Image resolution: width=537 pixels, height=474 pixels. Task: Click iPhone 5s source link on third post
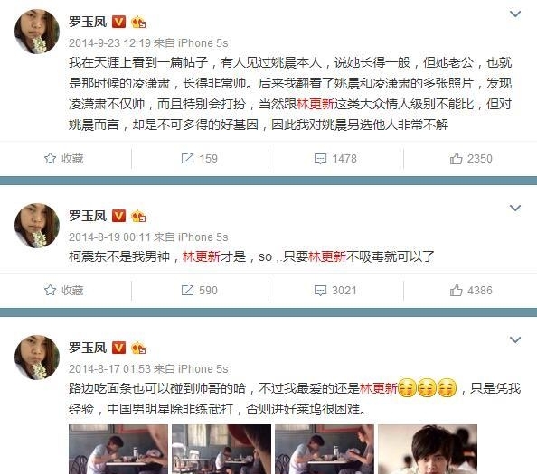tap(203, 369)
